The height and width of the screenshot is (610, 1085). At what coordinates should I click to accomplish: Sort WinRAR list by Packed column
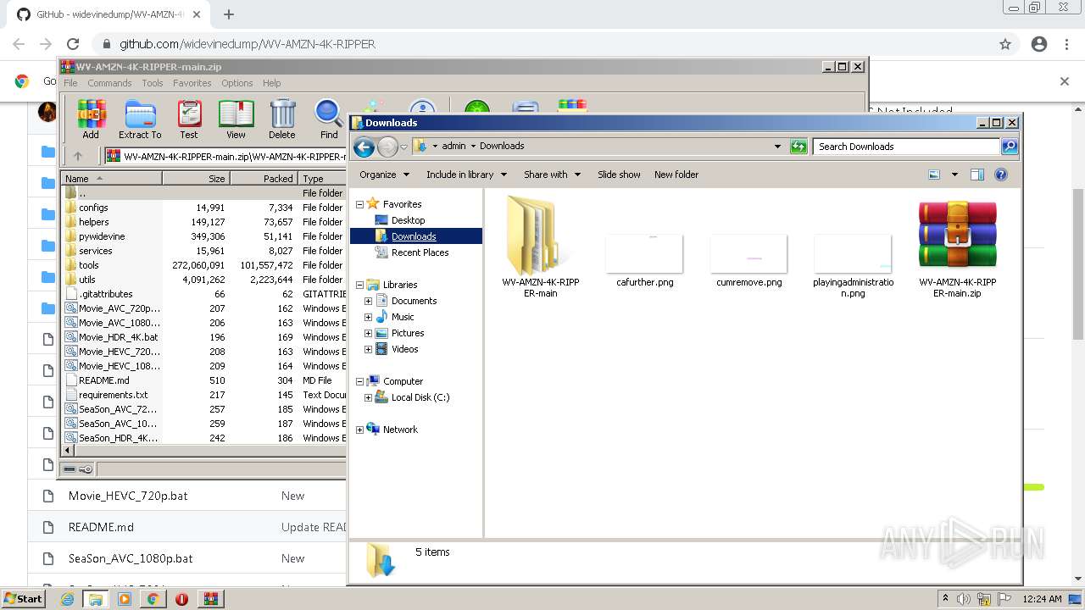click(264, 179)
